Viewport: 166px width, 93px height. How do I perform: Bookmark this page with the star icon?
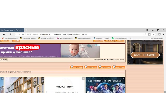pos(153,34)
